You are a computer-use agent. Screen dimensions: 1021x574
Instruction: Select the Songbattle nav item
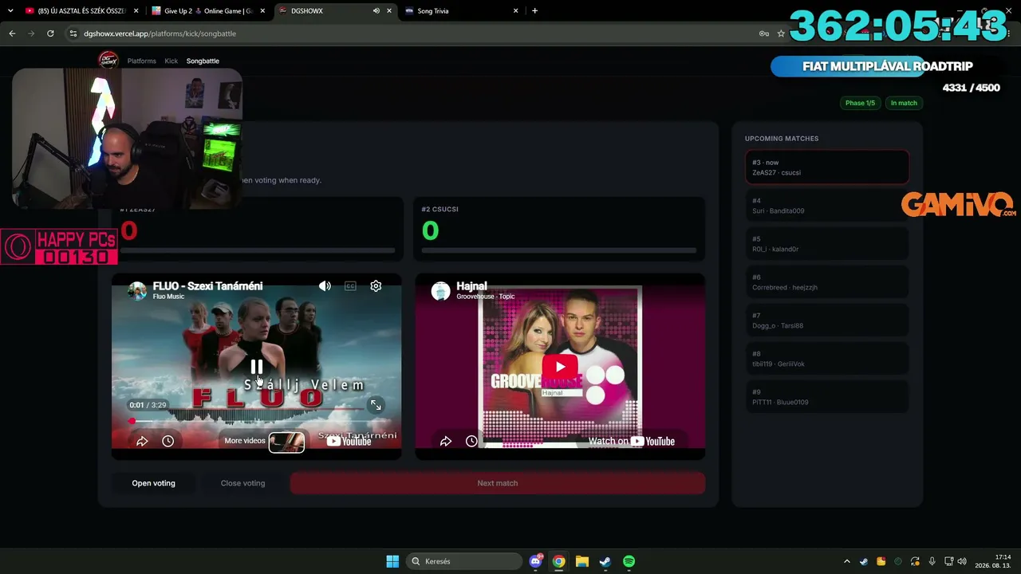(203, 61)
